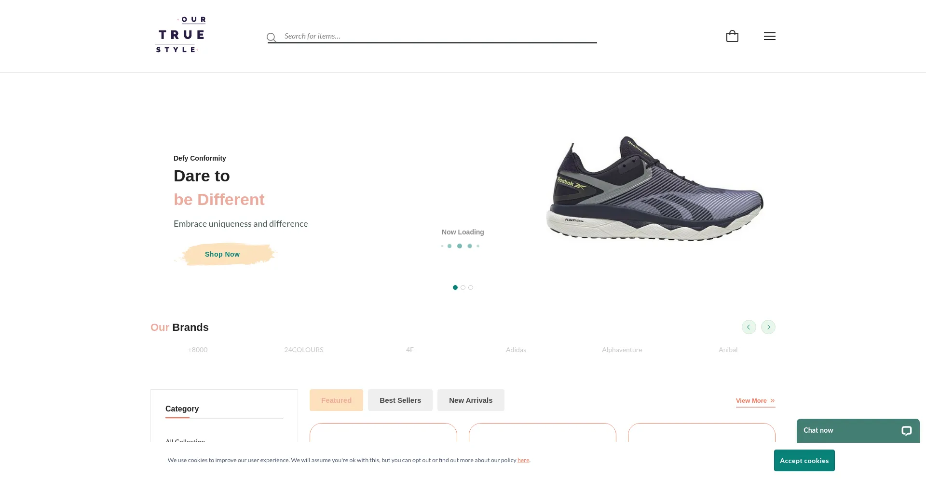
Task: Click the Accept cookies button
Action: pyautogui.click(x=804, y=461)
